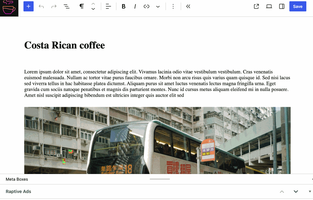Redo the last undone change
313x200 pixels.
(x=54, y=6)
